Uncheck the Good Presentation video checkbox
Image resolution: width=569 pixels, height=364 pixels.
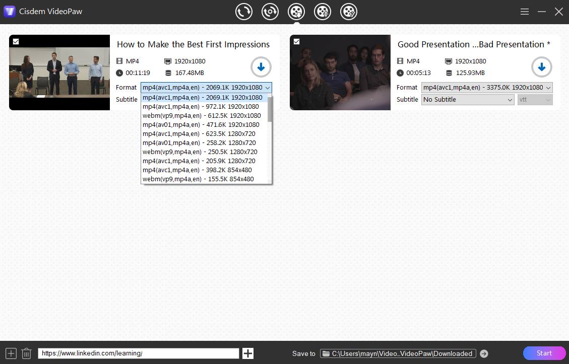297,42
